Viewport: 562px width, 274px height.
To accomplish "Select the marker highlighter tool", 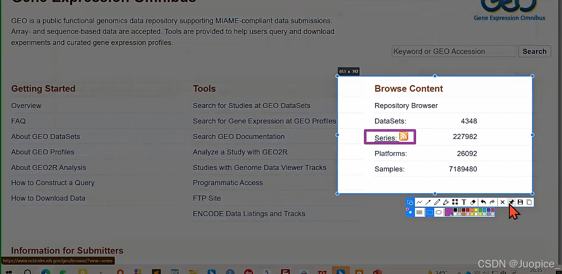I will tap(446, 202).
